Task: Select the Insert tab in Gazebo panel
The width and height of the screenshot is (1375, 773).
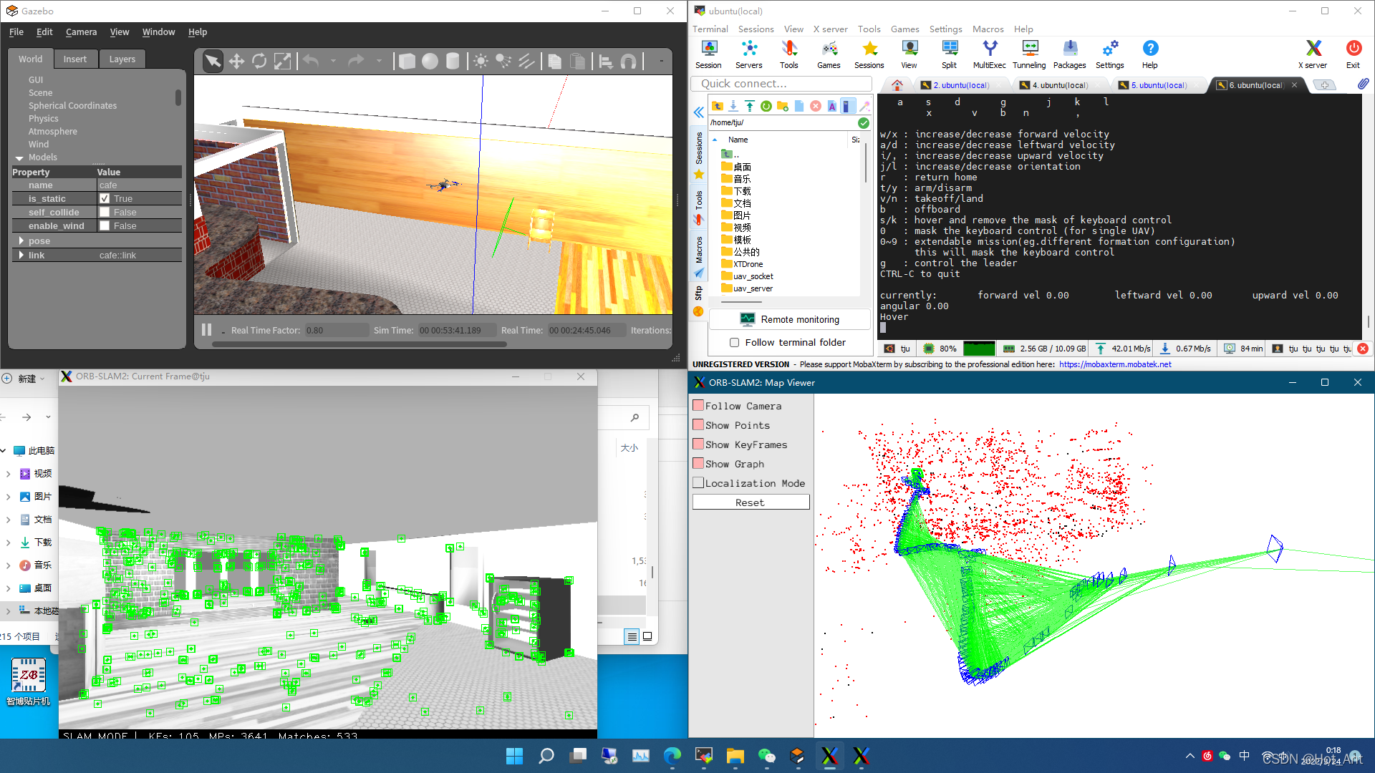Action: [x=75, y=59]
